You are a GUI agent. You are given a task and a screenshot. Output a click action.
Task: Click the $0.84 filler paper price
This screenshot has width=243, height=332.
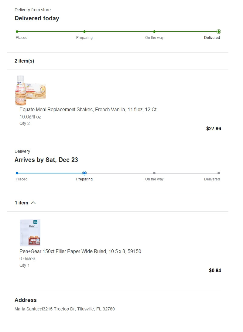215,270
